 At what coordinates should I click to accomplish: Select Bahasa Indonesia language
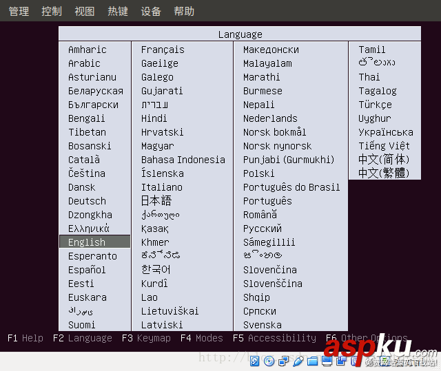(x=183, y=160)
